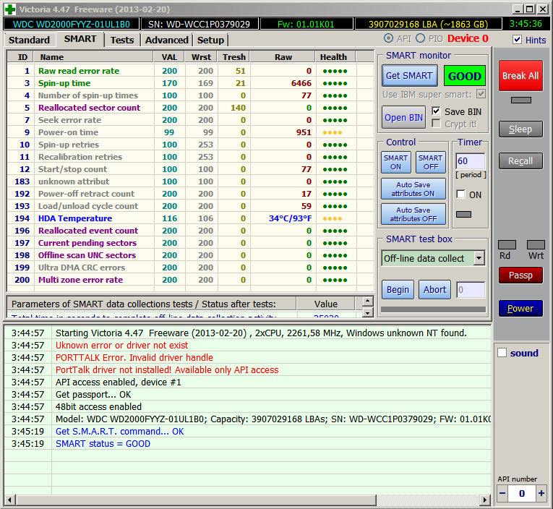553x509 pixels.
Task: Enable the Timer ON checkbox
Action: click(461, 194)
